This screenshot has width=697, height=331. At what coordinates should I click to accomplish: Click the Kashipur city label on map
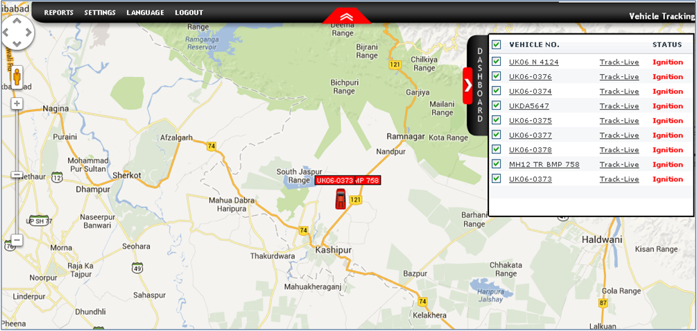(x=334, y=251)
